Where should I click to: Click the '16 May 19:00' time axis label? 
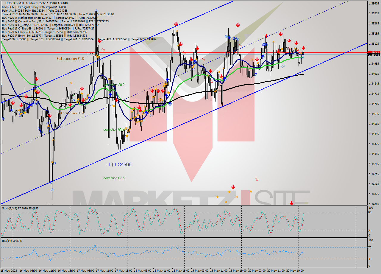pyautogui.click(x=66, y=271)
